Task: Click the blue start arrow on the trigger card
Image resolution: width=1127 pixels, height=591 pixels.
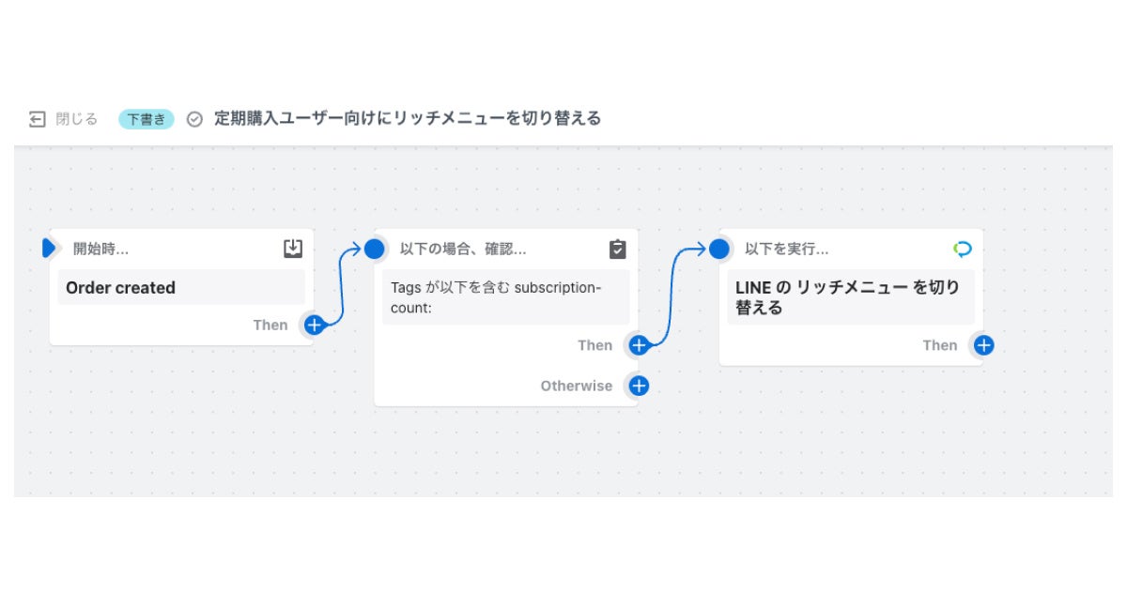Action: tap(47, 248)
